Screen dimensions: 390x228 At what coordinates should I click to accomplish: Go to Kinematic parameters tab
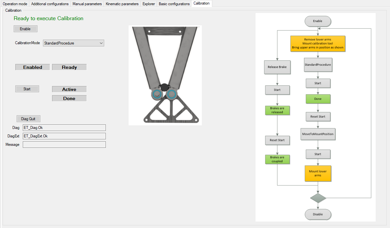click(x=122, y=4)
